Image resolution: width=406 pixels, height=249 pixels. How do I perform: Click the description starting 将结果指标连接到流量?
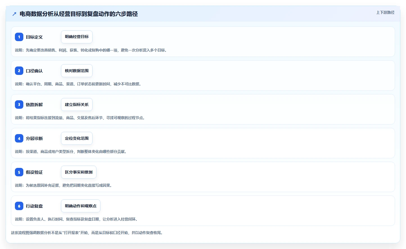coord(81,118)
